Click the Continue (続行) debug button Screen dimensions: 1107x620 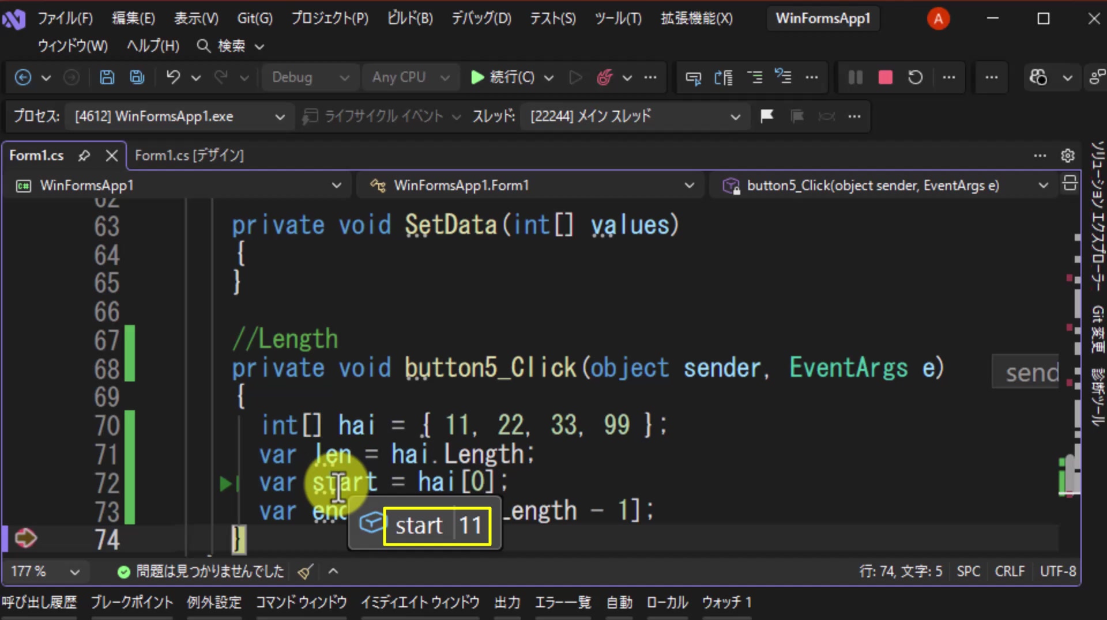pyautogui.click(x=502, y=77)
